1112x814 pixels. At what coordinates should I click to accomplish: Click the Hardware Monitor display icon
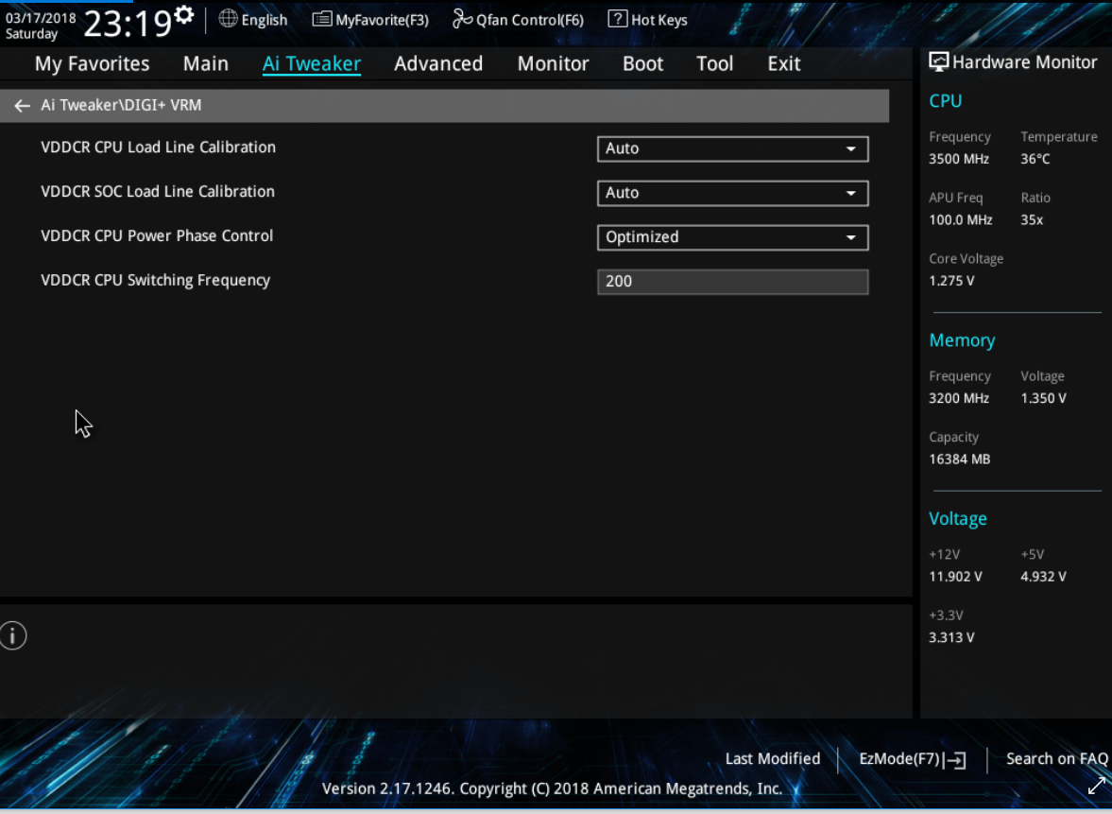tap(938, 62)
